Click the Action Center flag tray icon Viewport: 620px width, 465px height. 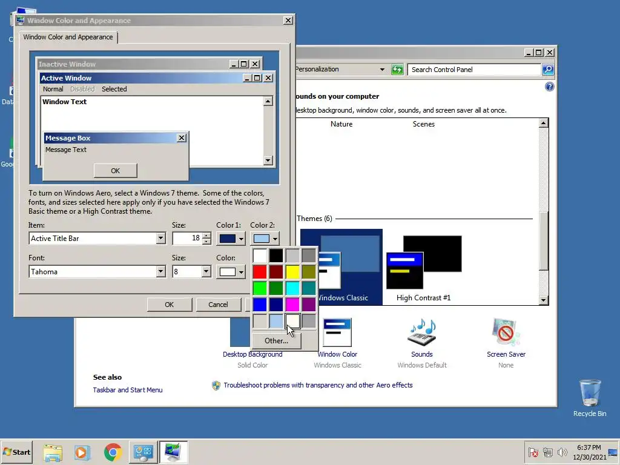[x=533, y=452]
